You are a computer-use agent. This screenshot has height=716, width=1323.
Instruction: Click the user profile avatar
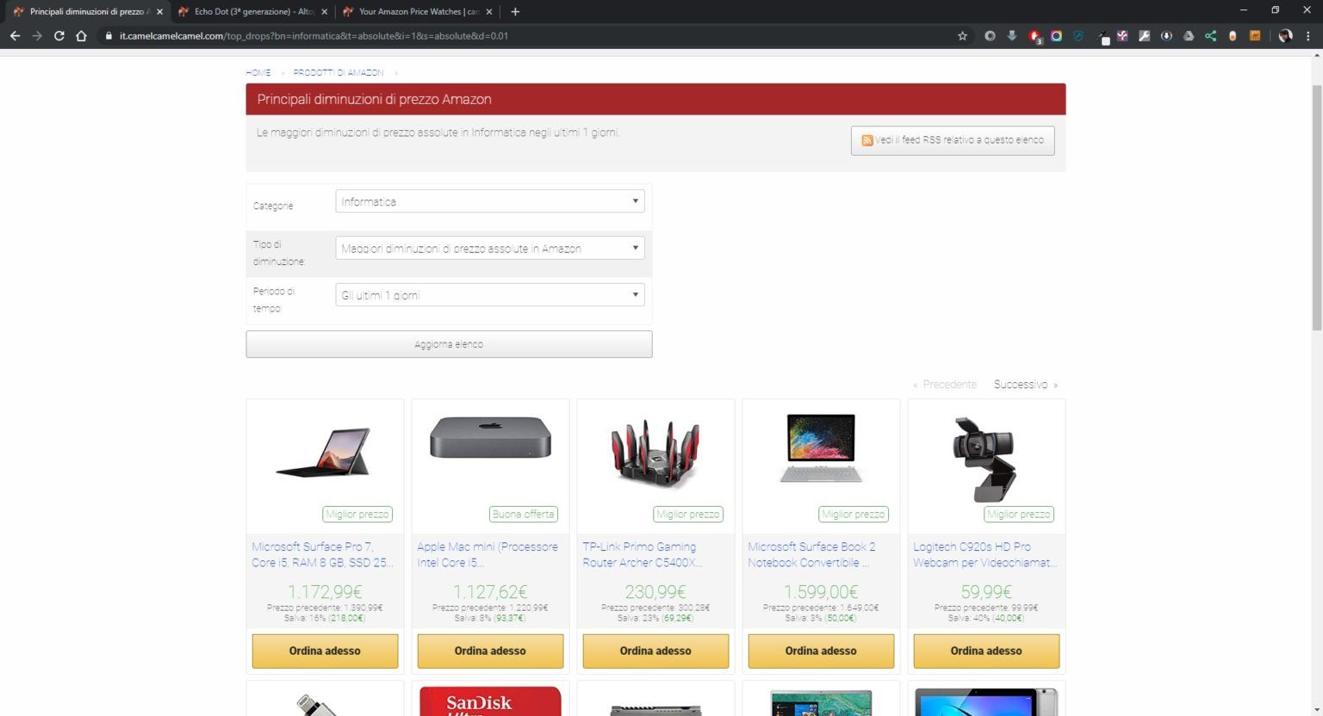[1285, 36]
